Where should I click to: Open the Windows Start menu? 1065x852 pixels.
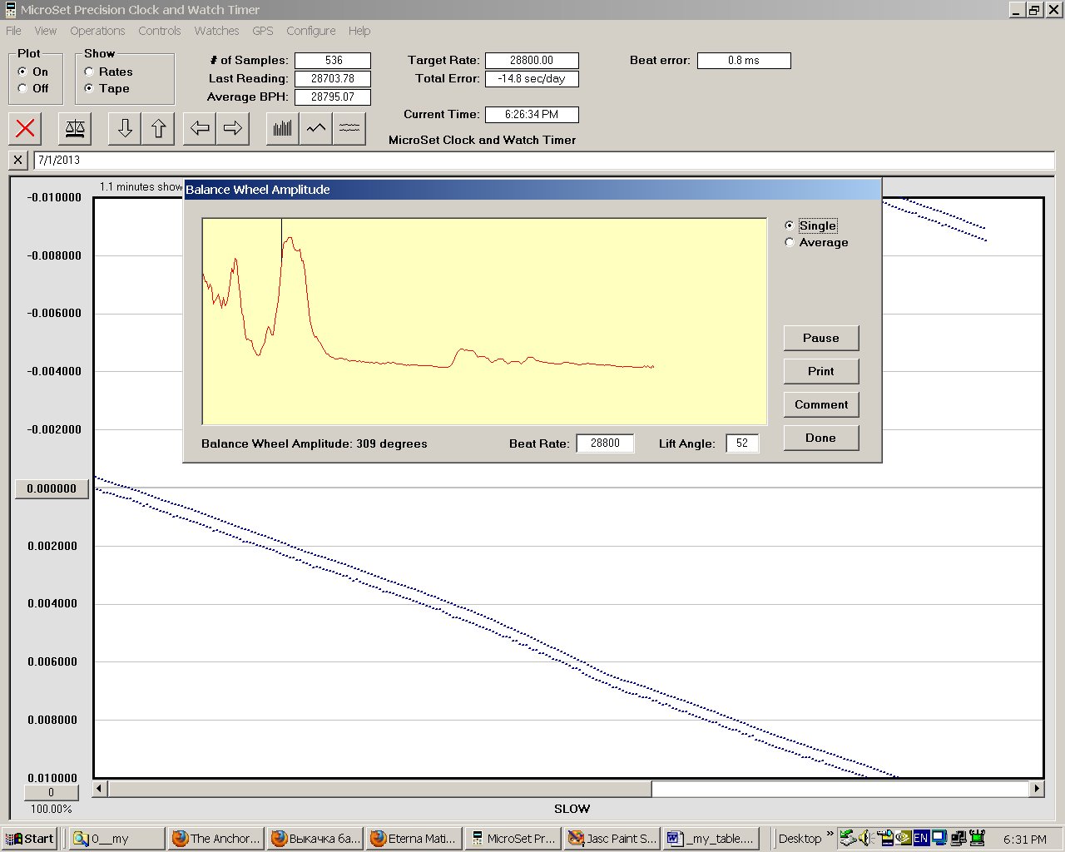point(29,839)
